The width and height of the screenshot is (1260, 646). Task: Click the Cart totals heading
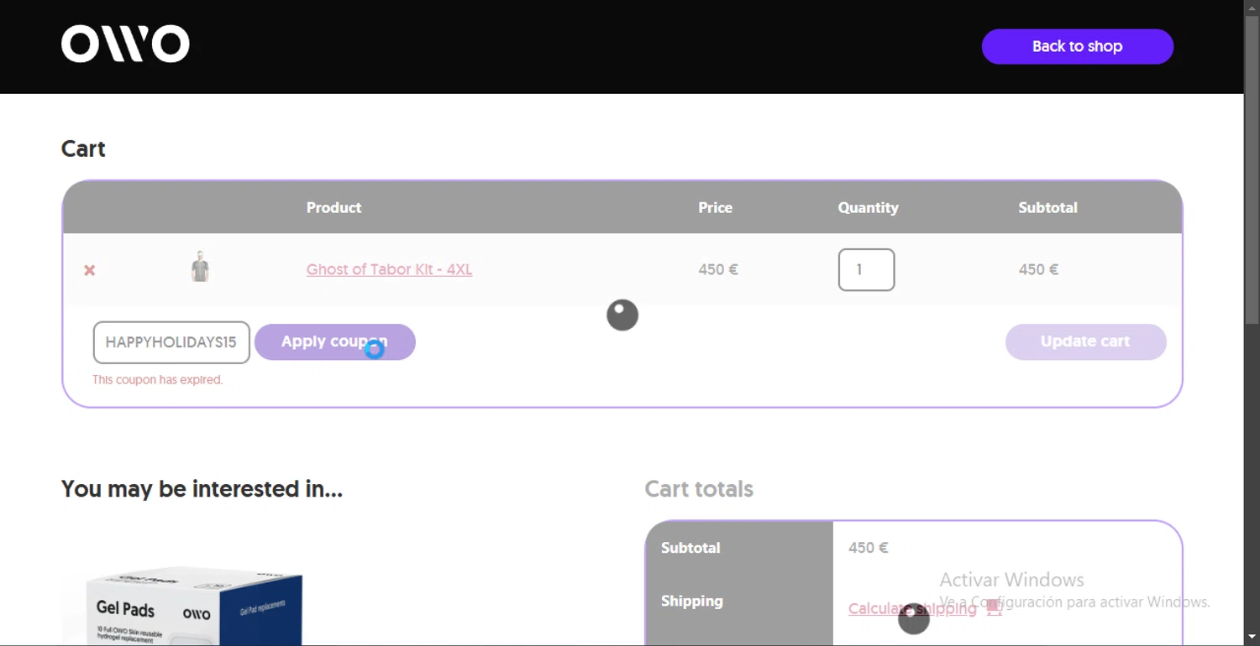[699, 489]
